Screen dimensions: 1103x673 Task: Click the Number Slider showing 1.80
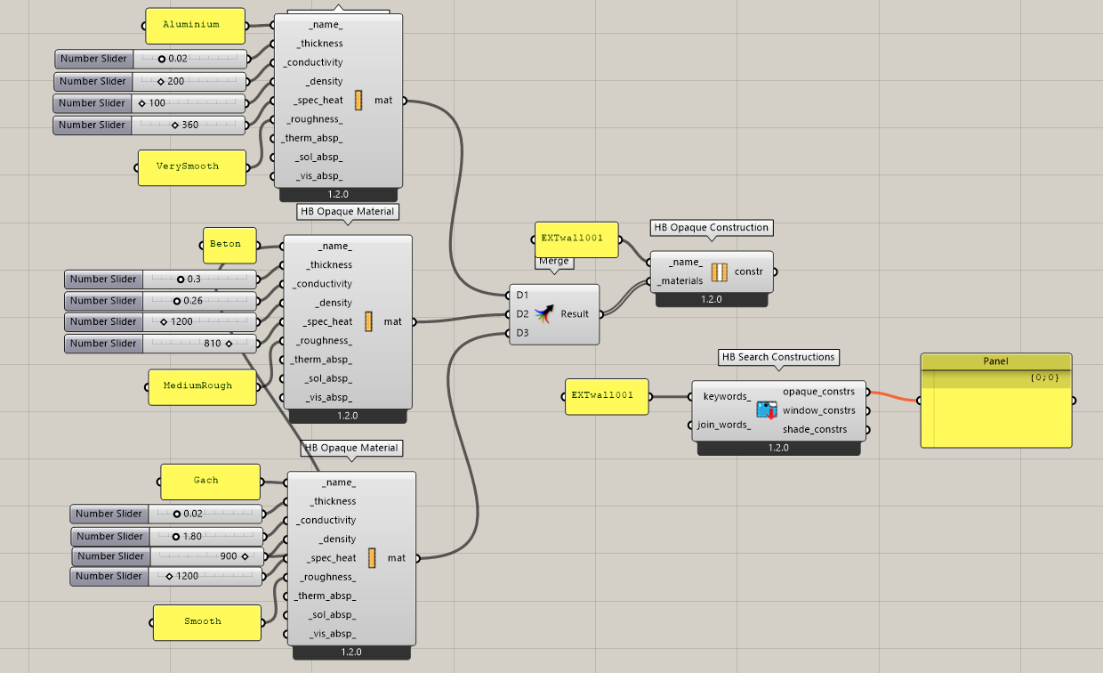[x=168, y=536]
